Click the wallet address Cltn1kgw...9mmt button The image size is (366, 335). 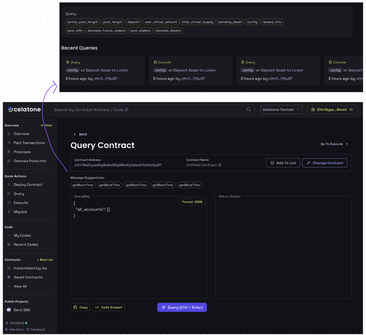pyautogui.click(x=332, y=109)
